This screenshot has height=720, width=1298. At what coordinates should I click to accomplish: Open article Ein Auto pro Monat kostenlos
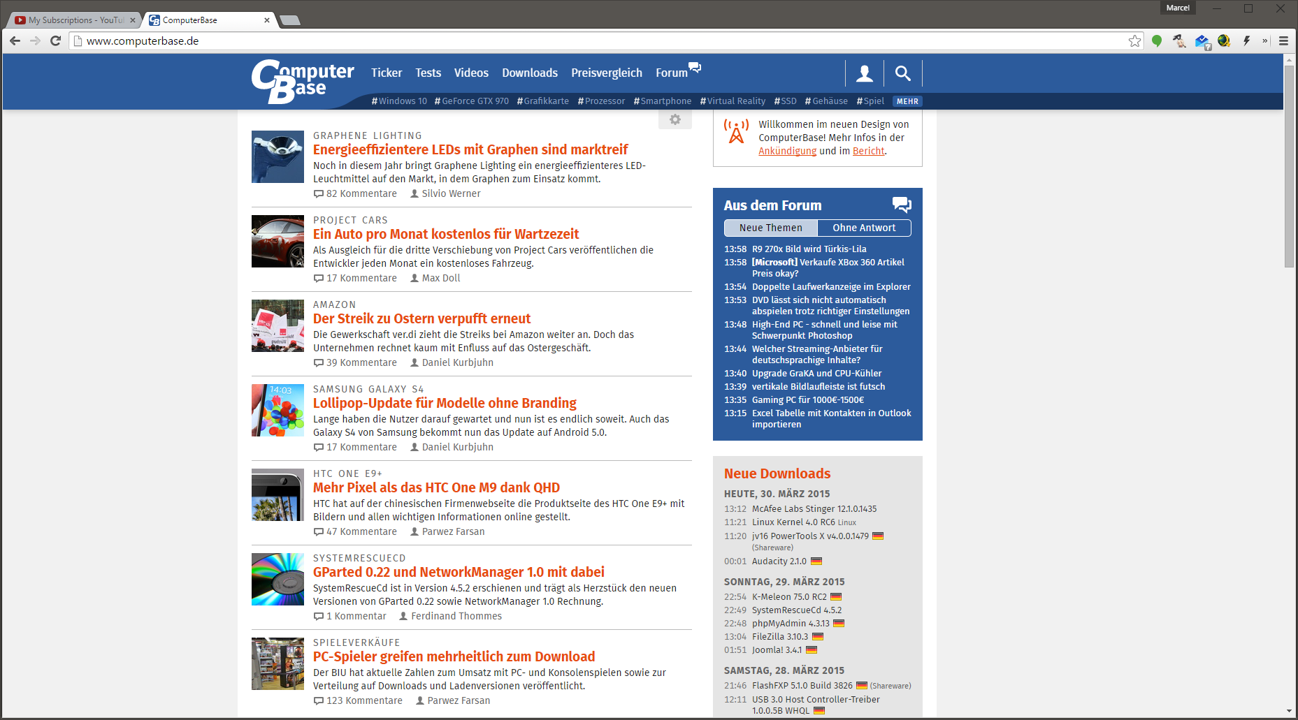click(446, 234)
